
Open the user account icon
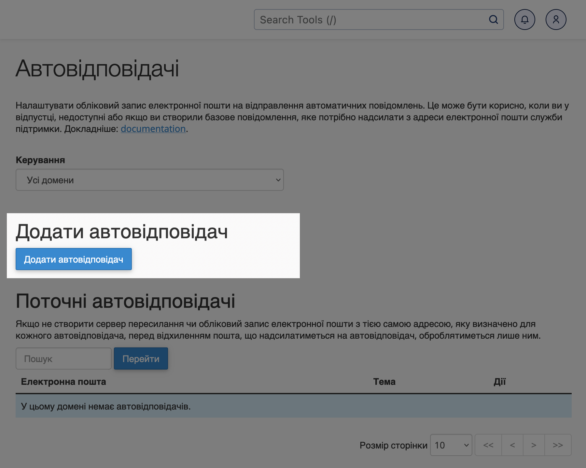point(556,19)
